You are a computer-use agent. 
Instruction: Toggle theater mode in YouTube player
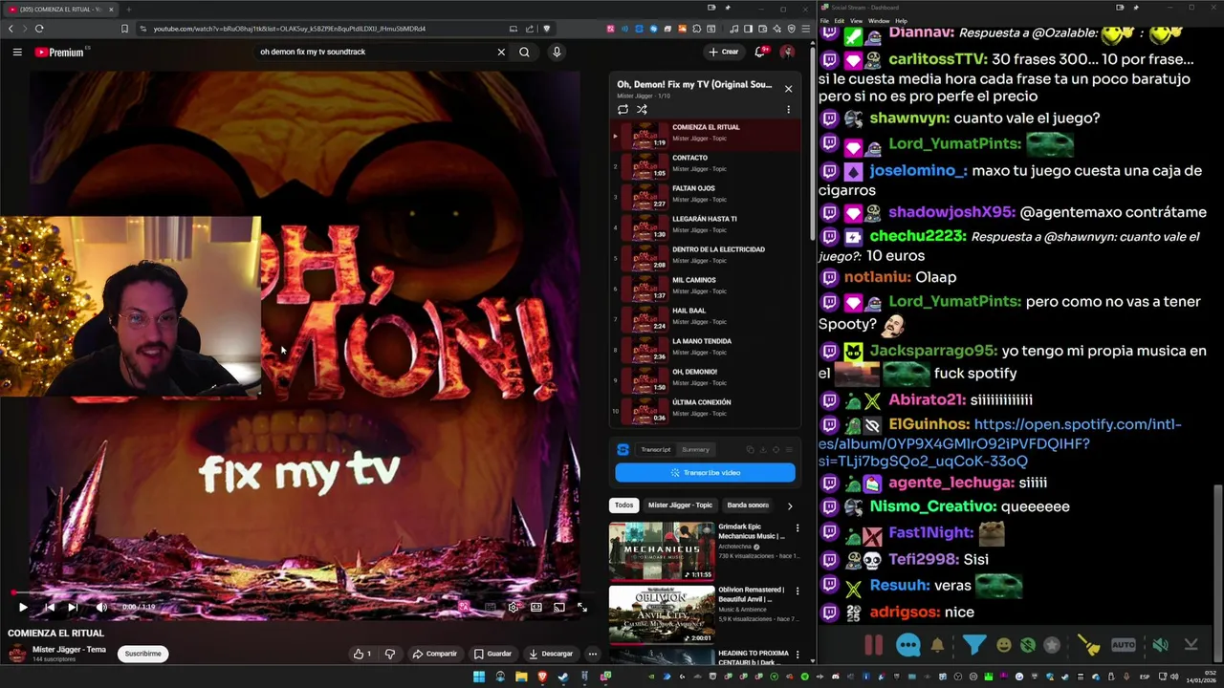(x=536, y=607)
